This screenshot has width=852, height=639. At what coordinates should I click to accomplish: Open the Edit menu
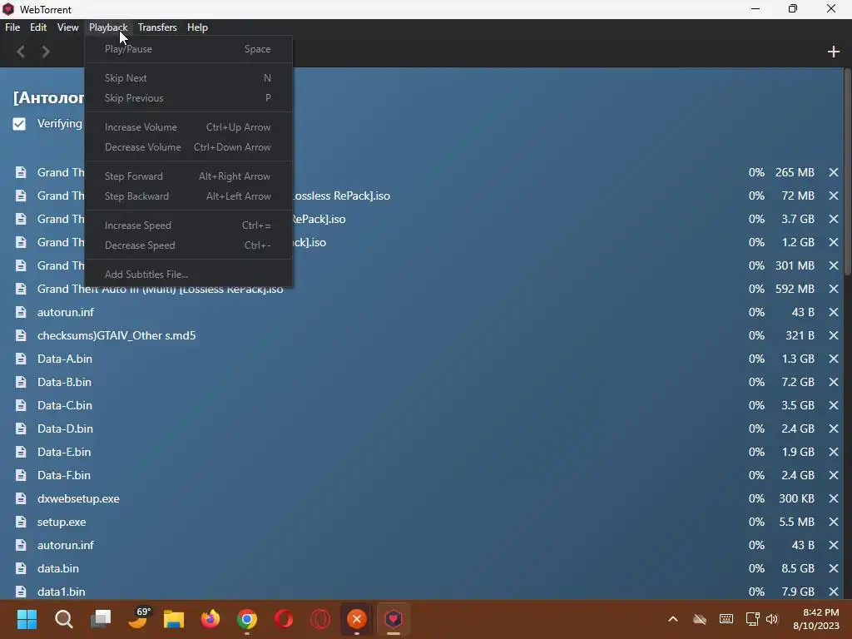click(x=38, y=27)
